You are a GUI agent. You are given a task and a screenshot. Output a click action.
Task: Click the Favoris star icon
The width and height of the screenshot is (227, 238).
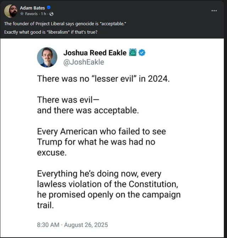(x=22, y=14)
